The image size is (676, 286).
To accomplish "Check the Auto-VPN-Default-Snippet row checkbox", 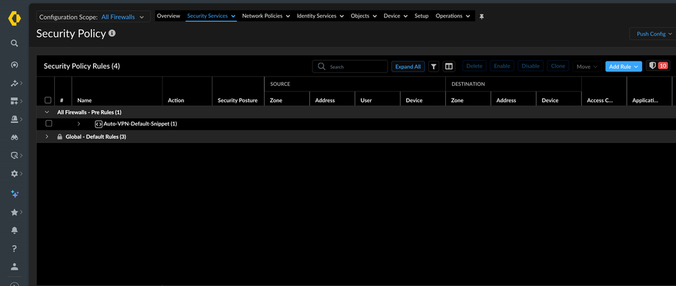I will pyautogui.click(x=49, y=124).
